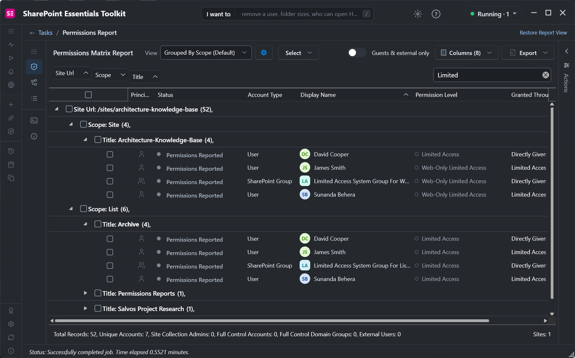Click the plus icon in sidebar
The width and height of the screenshot is (575, 358).
click(11, 105)
